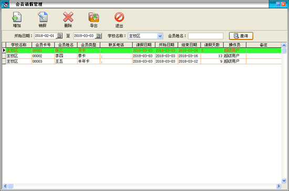Click the 请假天数 column header

pos(212,45)
